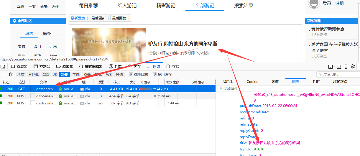This screenshot has width=360, height=156.
Task: Filter requests by 所有
Action: (x=21, y=75)
